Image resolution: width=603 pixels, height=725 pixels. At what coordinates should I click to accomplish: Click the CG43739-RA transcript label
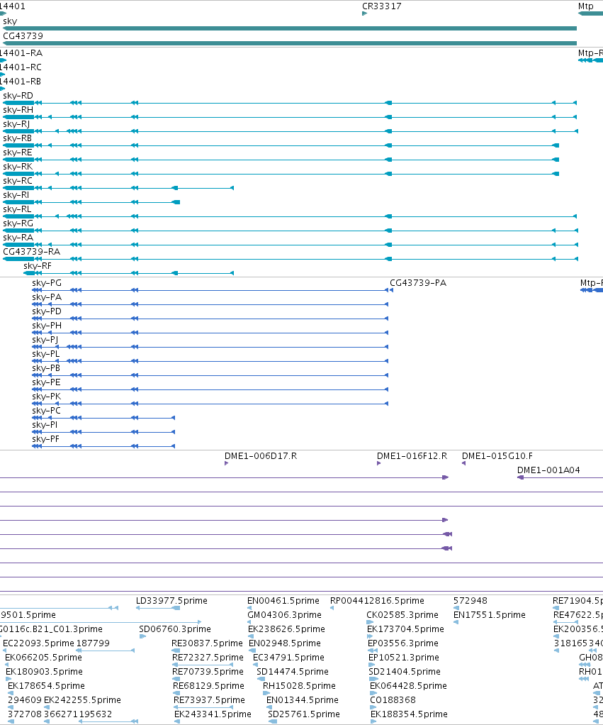[31, 252]
